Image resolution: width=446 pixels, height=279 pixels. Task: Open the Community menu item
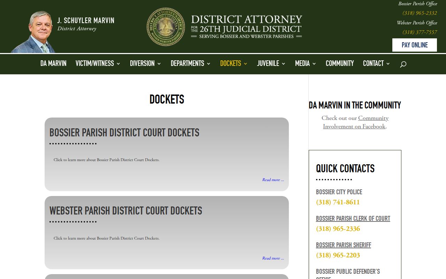click(x=340, y=63)
